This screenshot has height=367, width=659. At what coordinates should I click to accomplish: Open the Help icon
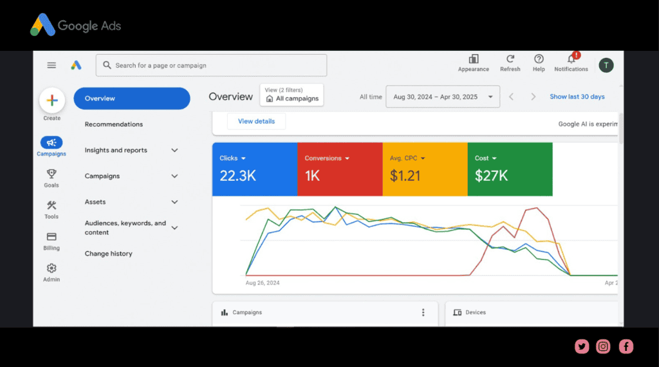click(x=539, y=59)
